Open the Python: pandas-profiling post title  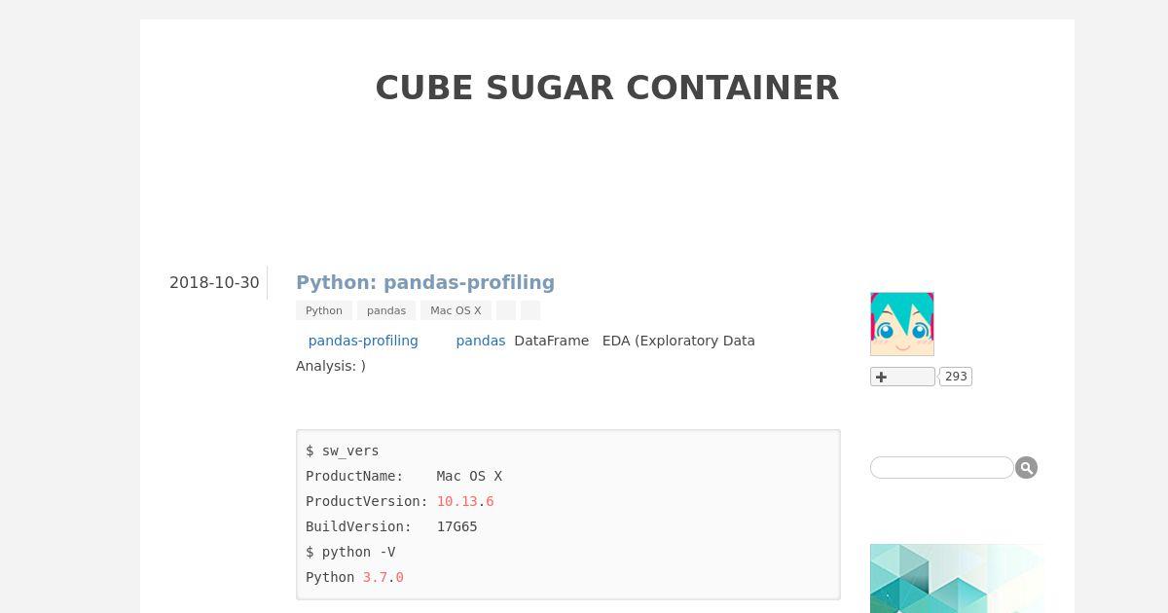(x=425, y=282)
